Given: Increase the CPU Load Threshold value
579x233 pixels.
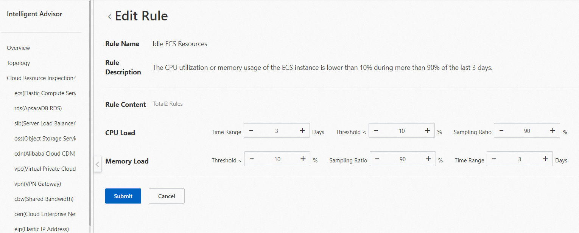Looking at the screenshot, I should (x=427, y=131).
